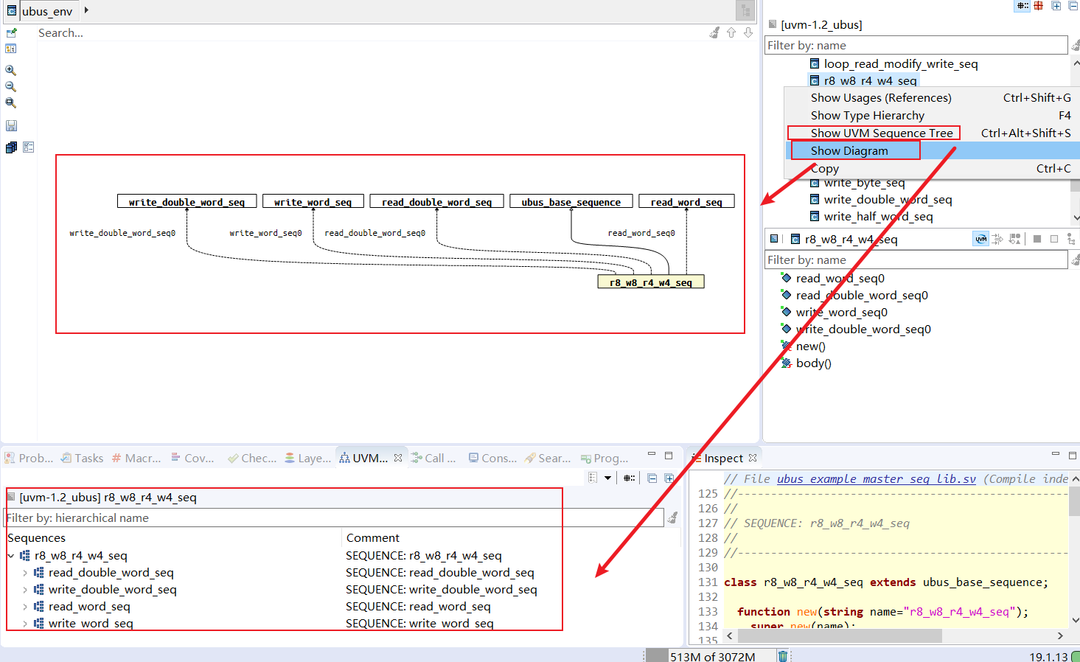Viewport: 1080px width, 662px height.
Task: Click the ubus_env class icon in breadcrumb
Action: [12, 10]
